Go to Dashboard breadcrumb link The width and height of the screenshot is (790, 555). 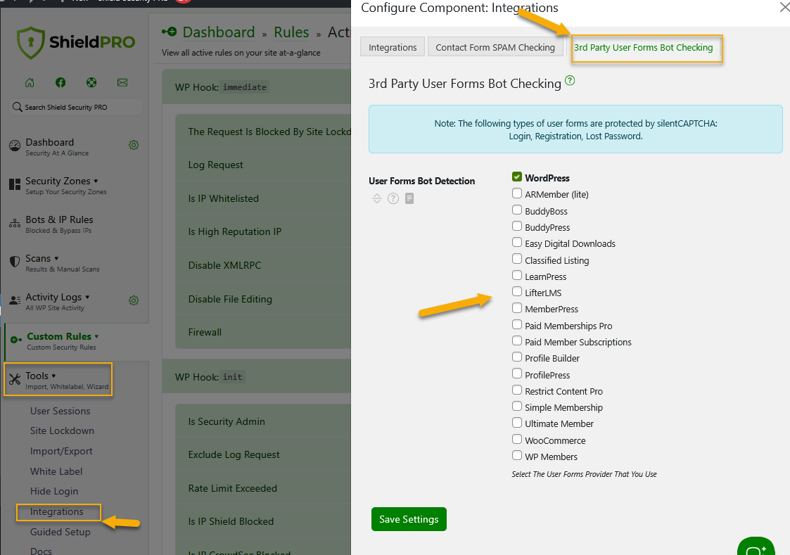point(219,32)
